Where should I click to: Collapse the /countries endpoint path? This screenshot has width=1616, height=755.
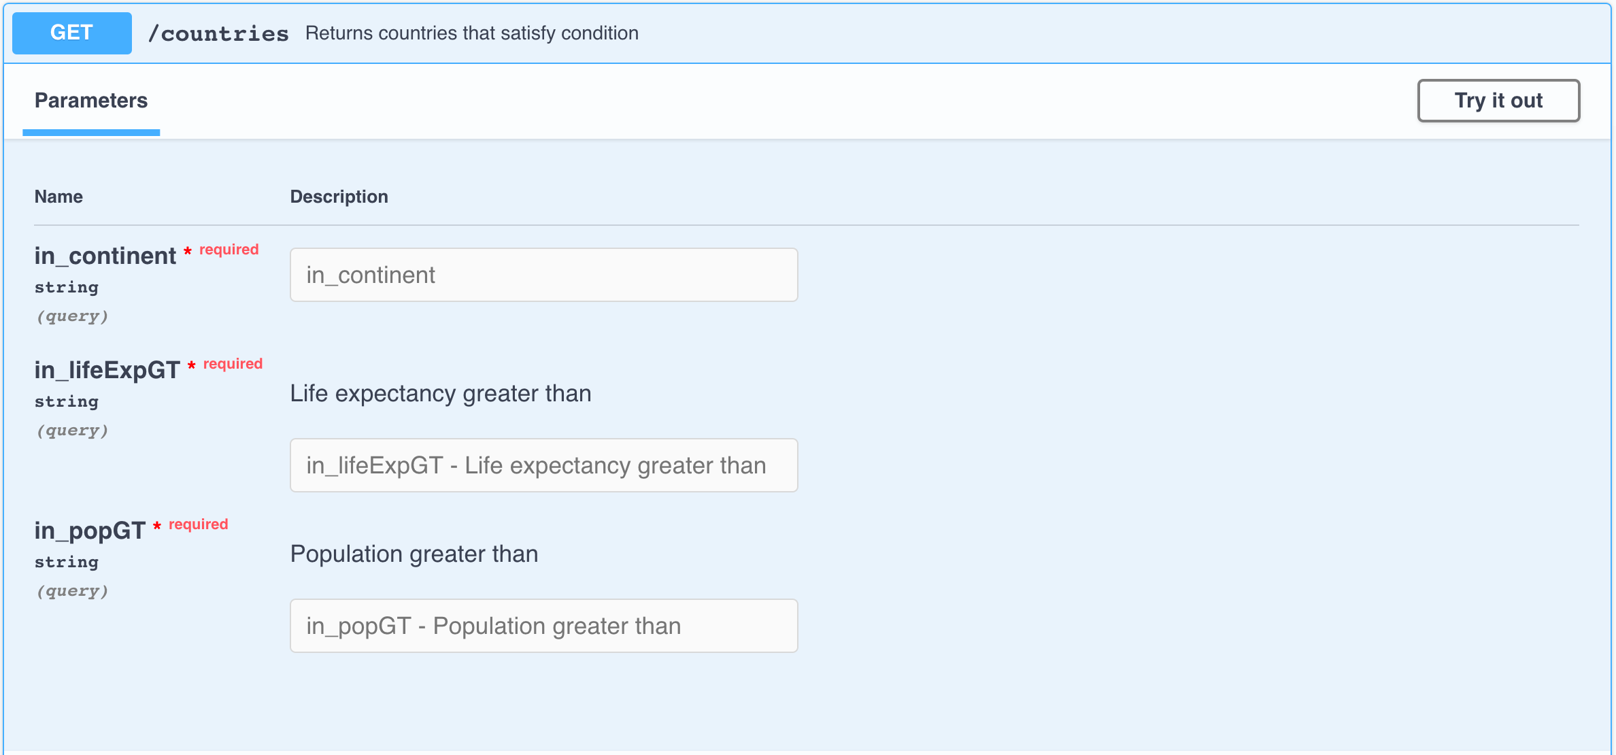point(218,33)
